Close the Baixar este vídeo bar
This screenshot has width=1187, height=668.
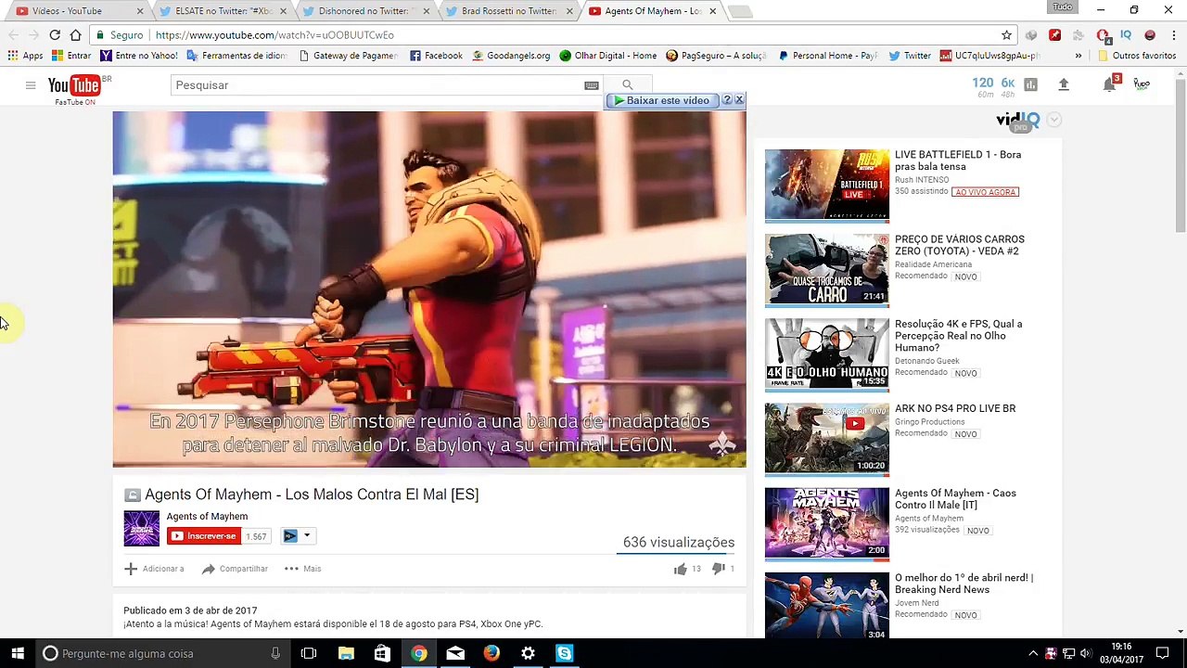[739, 100]
